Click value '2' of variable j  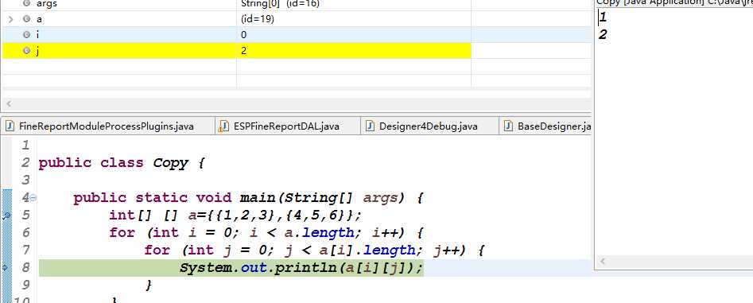pyautogui.click(x=244, y=50)
